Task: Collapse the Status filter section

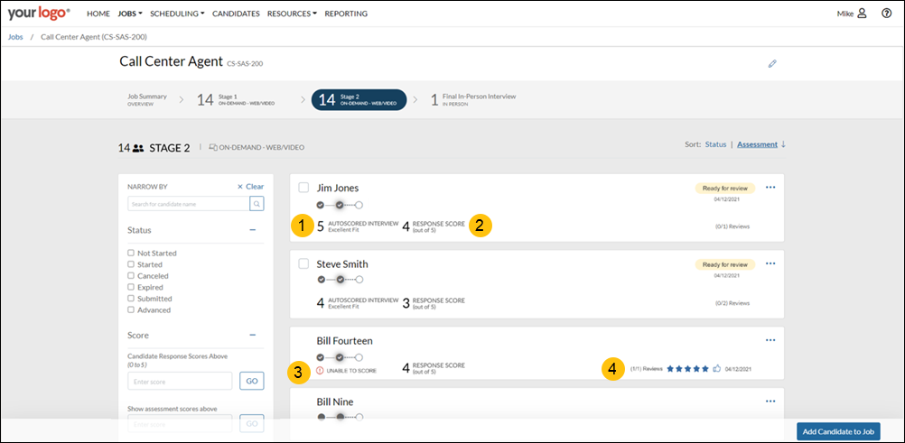Action: pos(253,230)
